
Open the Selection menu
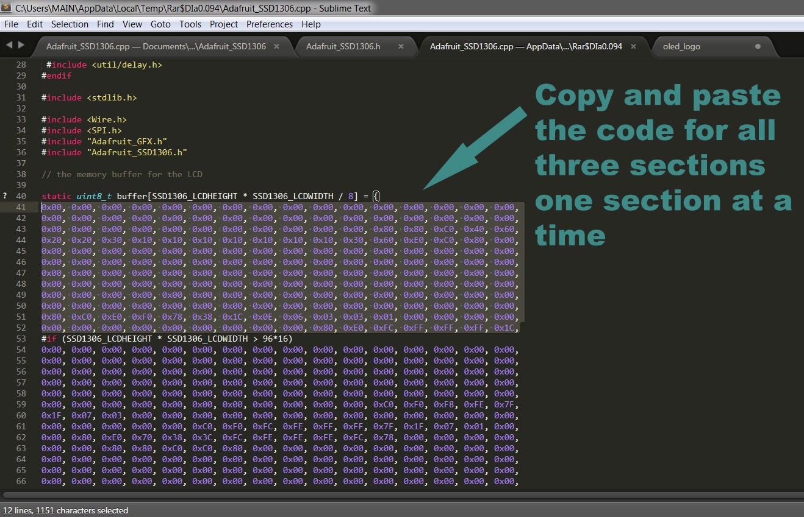(x=70, y=24)
